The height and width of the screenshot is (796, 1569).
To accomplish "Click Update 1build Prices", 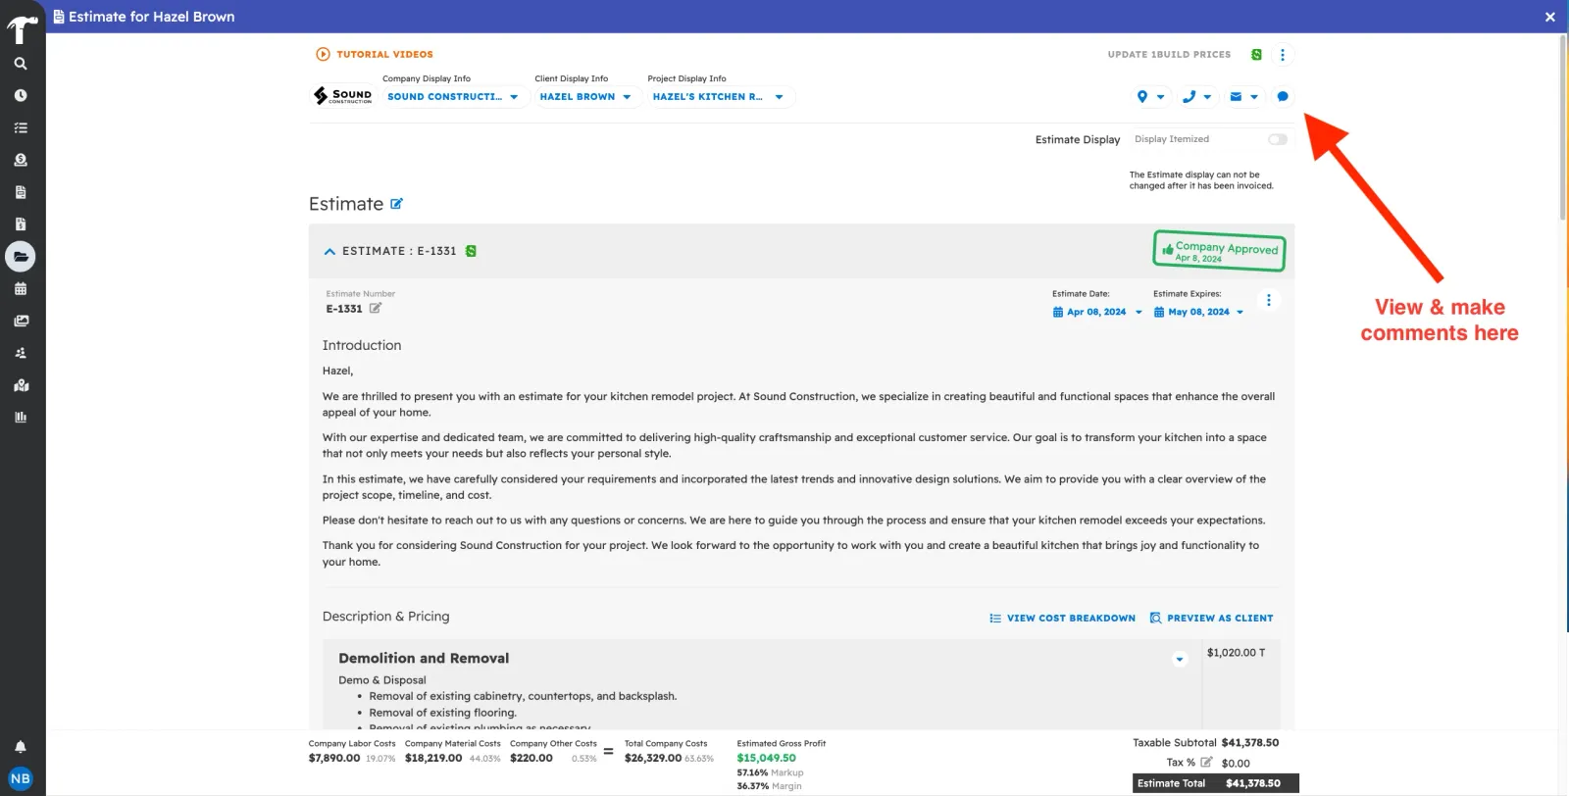I will [x=1169, y=55].
